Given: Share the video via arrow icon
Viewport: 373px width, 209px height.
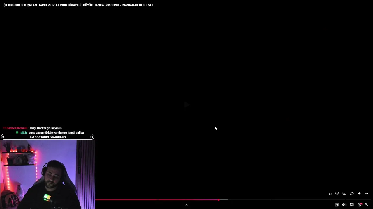Looking at the screenshot, I should (x=352, y=194).
